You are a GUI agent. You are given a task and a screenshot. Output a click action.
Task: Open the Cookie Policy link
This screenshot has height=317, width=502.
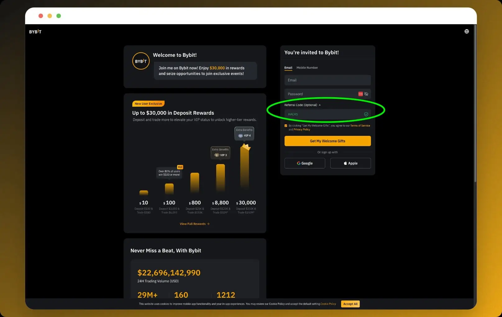pos(328,304)
